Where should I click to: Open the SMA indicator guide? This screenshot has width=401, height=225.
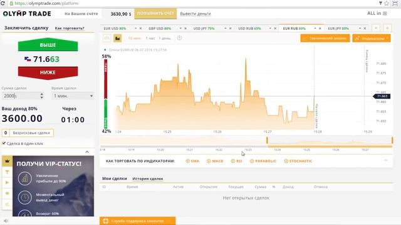[x=192, y=161]
